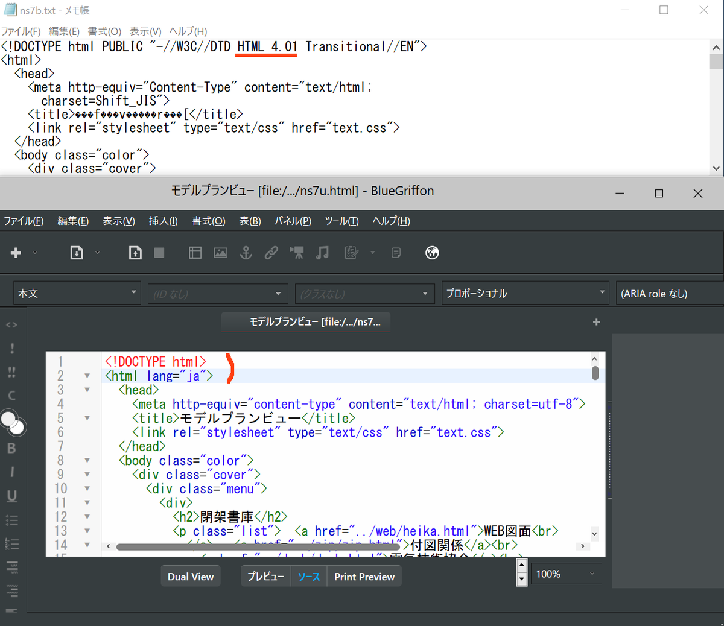Open BlueGriffon 書式(O) menu
724x626 pixels.
click(x=208, y=221)
